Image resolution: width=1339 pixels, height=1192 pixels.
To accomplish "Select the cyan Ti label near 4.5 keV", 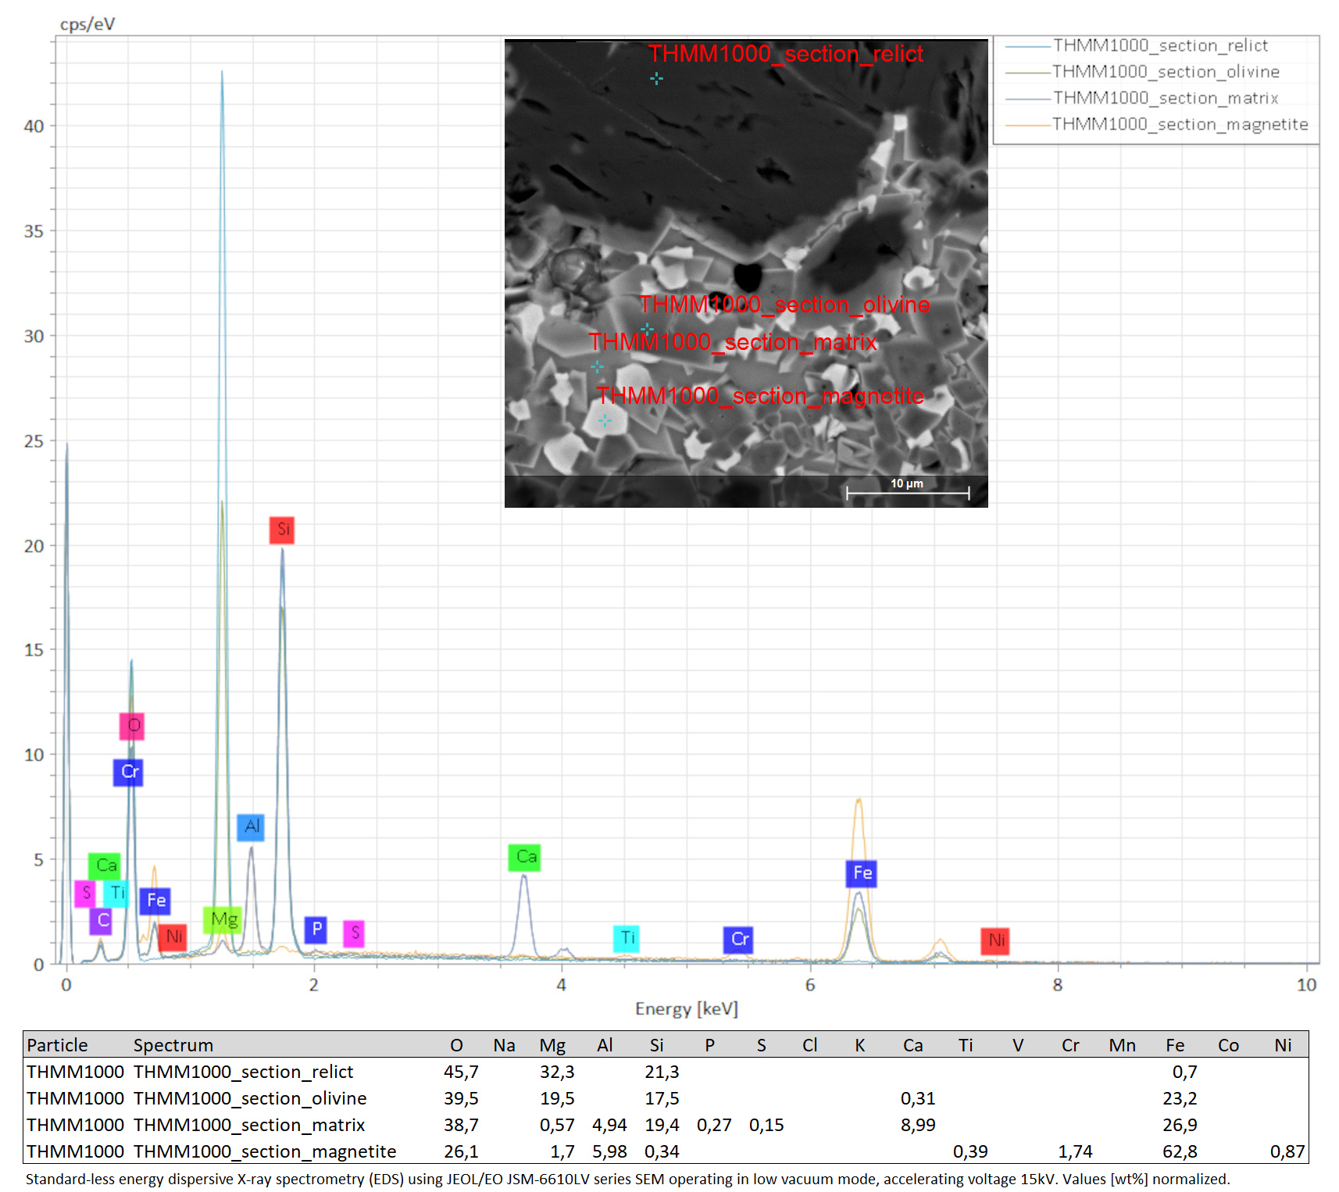I will click(x=627, y=938).
